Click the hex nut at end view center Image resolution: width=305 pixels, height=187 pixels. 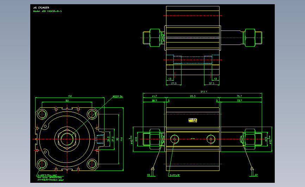click(67, 139)
